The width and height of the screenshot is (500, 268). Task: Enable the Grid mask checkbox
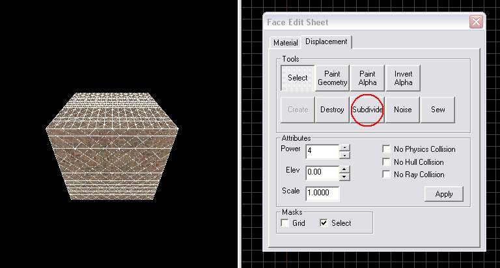[x=285, y=223]
